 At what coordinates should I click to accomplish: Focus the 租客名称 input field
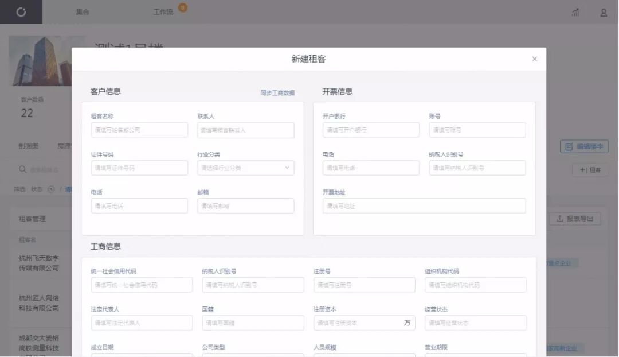[x=139, y=130]
